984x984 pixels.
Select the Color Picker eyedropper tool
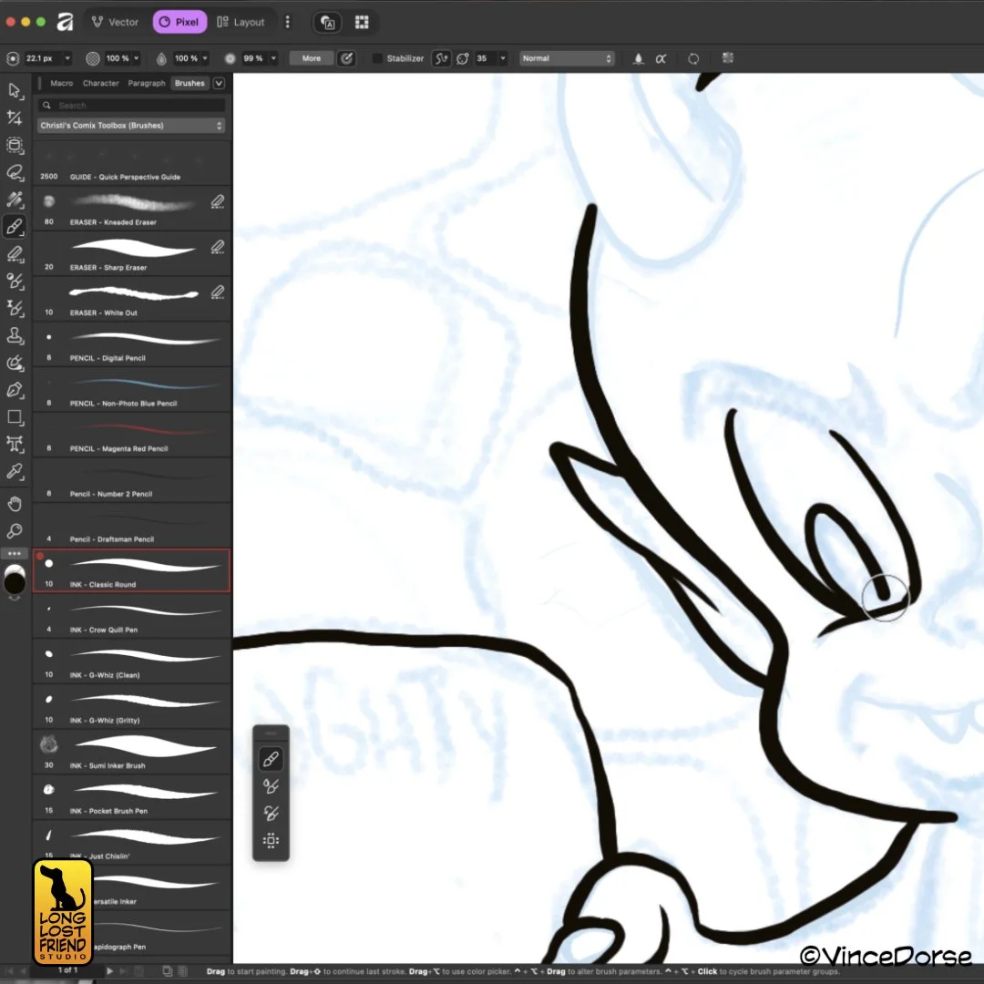point(15,471)
